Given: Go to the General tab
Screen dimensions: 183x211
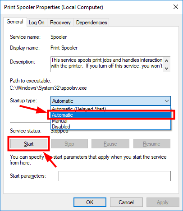Looking at the screenshot, I should [15, 22].
